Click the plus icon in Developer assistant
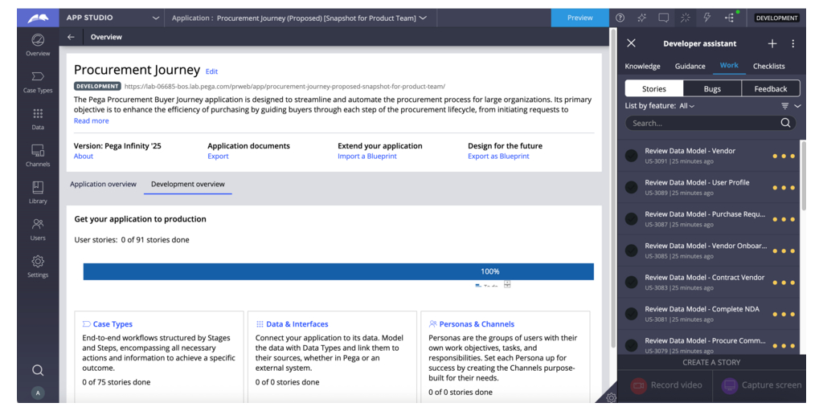 coord(772,43)
